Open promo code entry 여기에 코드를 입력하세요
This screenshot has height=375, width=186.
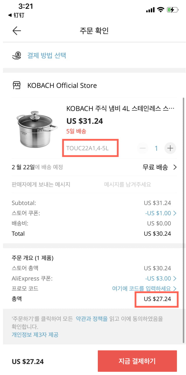click(x=144, y=289)
